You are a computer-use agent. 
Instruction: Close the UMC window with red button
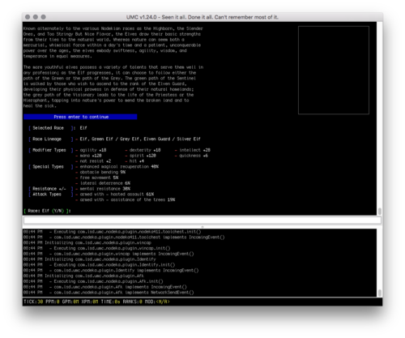(28, 17)
